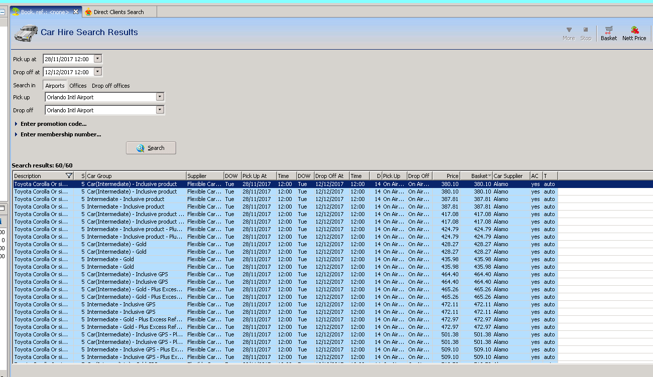
Task: Click the palm tree icon on Book. ref. tab
Action: click(x=16, y=12)
